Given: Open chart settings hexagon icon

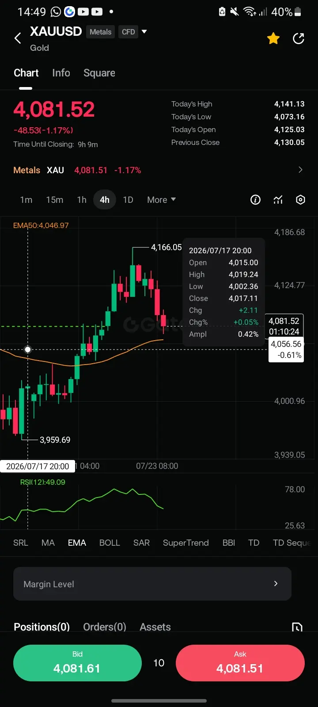Looking at the screenshot, I should pos(300,200).
